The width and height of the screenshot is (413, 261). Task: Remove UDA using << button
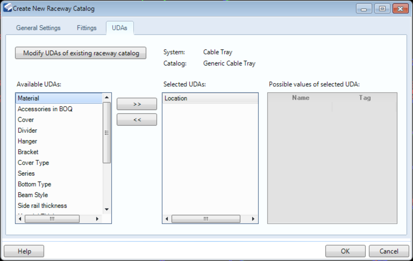pos(137,120)
